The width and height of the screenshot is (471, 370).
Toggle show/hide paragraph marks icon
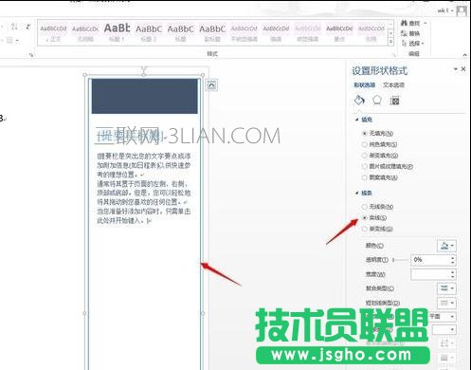coord(28,27)
